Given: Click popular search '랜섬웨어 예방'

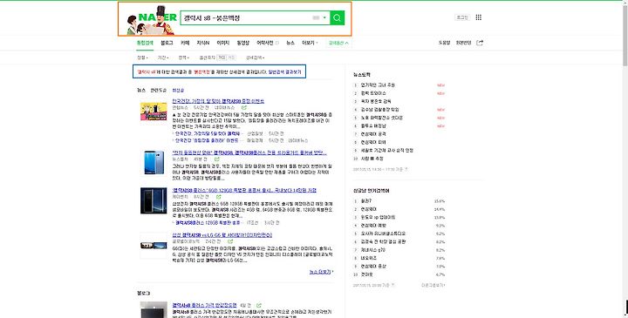Looking at the screenshot, I should click(373, 226).
